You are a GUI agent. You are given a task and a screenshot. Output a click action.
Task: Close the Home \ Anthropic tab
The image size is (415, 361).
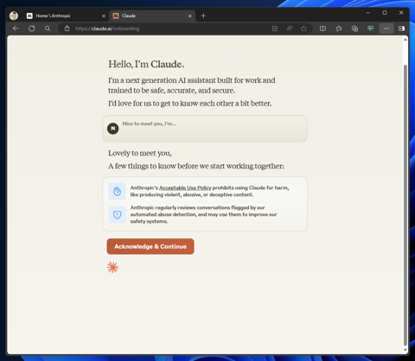[104, 16]
